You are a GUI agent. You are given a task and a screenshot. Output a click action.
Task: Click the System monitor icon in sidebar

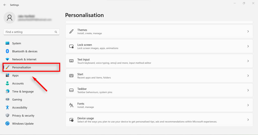tap(7, 43)
